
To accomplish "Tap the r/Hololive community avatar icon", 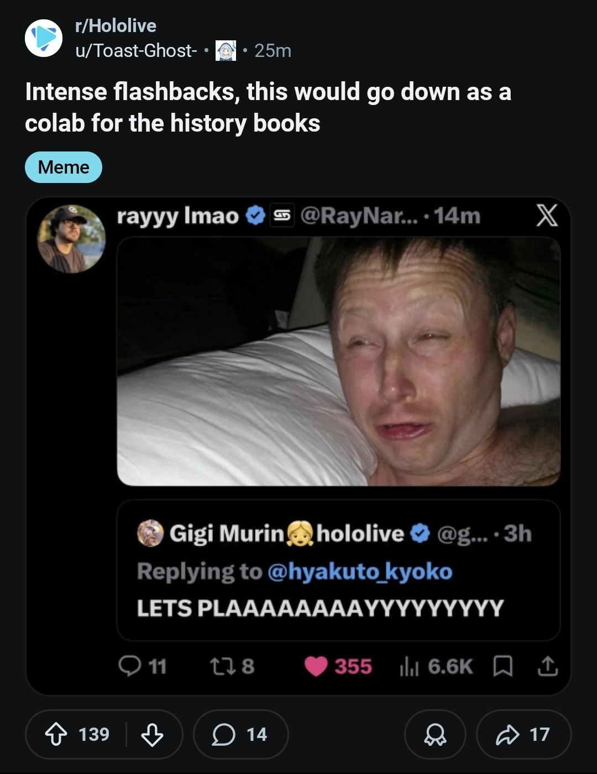I will pos(44,38).
